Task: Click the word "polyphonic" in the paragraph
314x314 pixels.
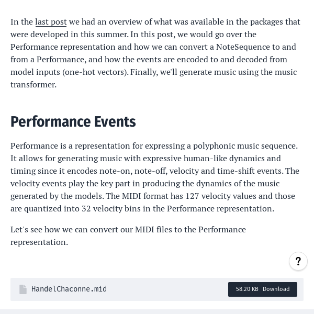Action: [214, 146]
